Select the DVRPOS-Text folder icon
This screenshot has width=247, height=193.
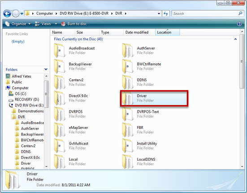[127, 114]
